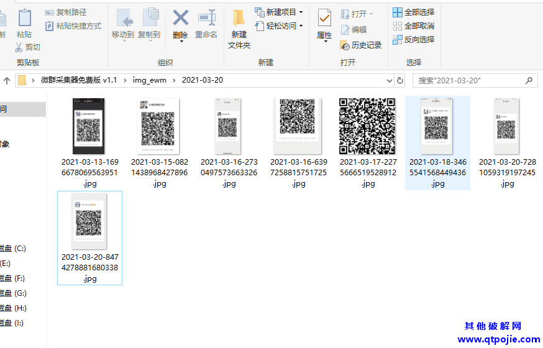This screenshot has height=348, width=543.
Task: Expand Properties (属性) dropdown arrow
Action: coord(325,41)
